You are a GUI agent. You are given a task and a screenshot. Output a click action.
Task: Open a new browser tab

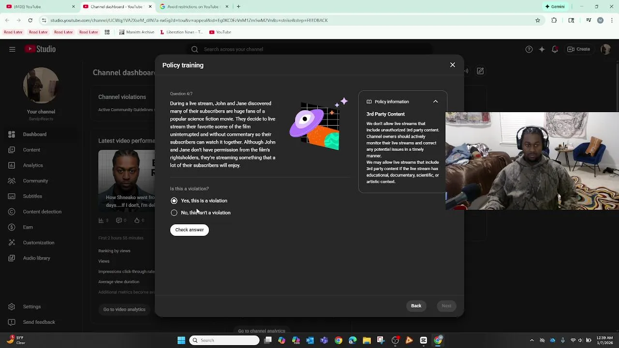pos(238,7)
